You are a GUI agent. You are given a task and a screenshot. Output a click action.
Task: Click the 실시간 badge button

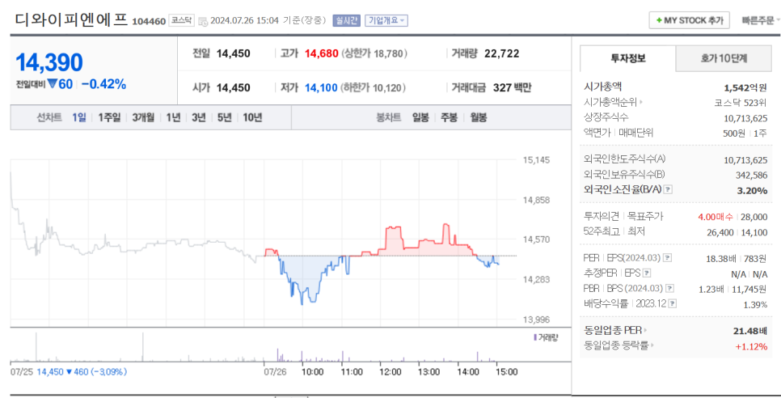point(346,20)
